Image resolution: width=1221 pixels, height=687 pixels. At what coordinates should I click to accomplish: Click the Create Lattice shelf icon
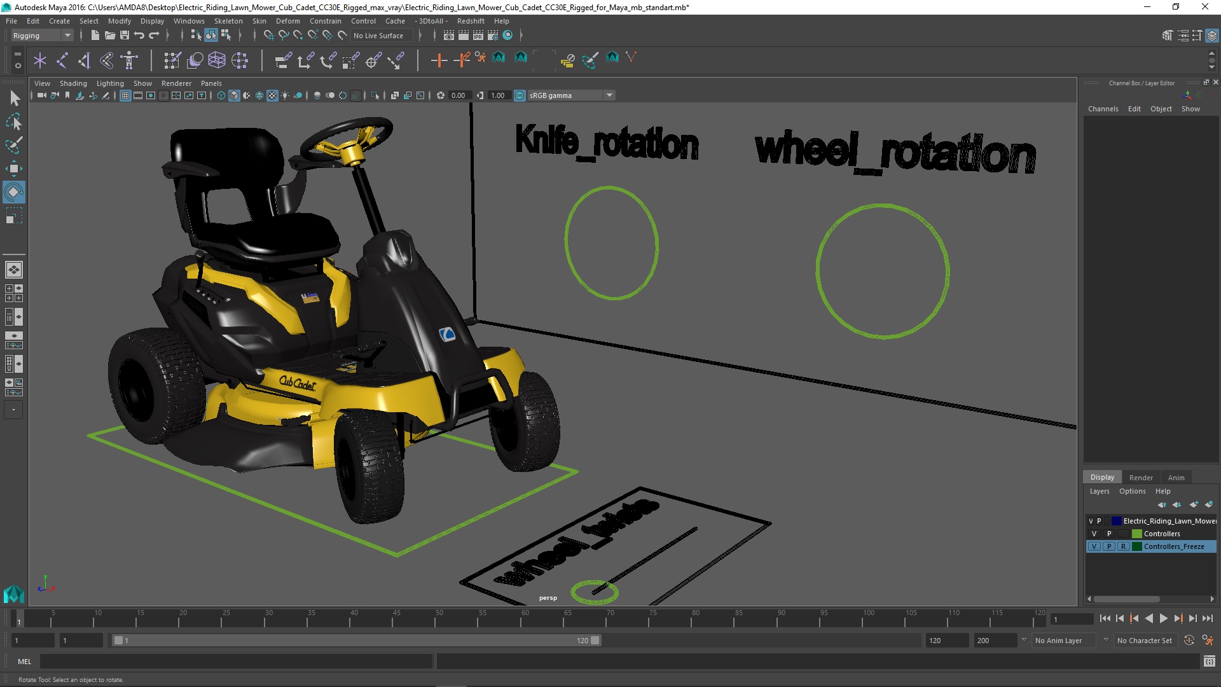point(217,60)
